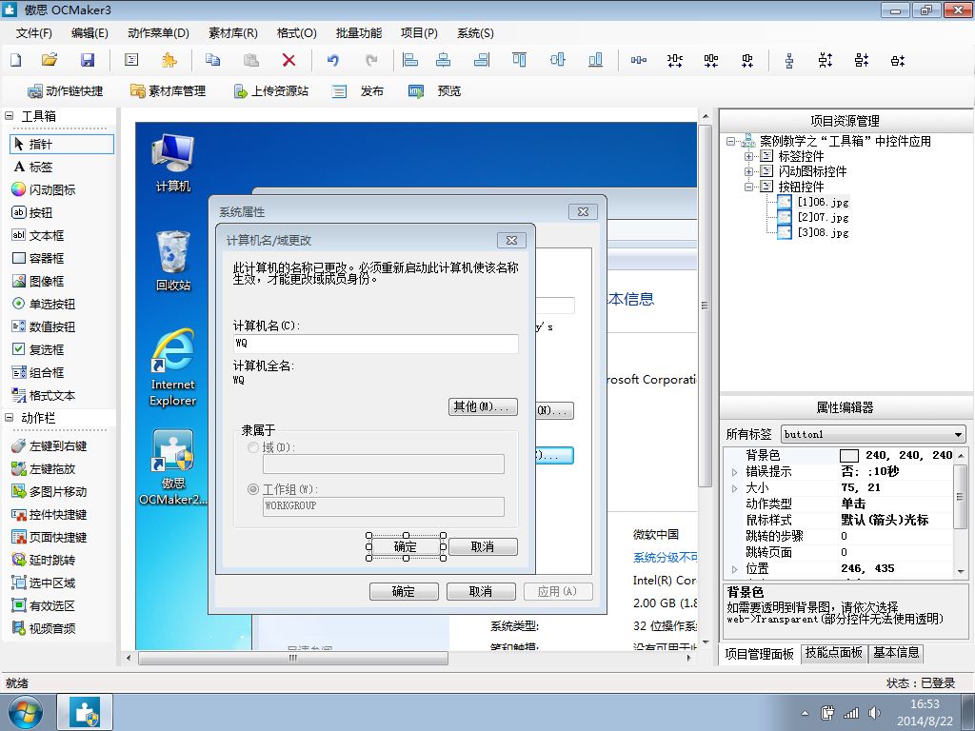Click the 背景色 color swatch

pos(849,456)
